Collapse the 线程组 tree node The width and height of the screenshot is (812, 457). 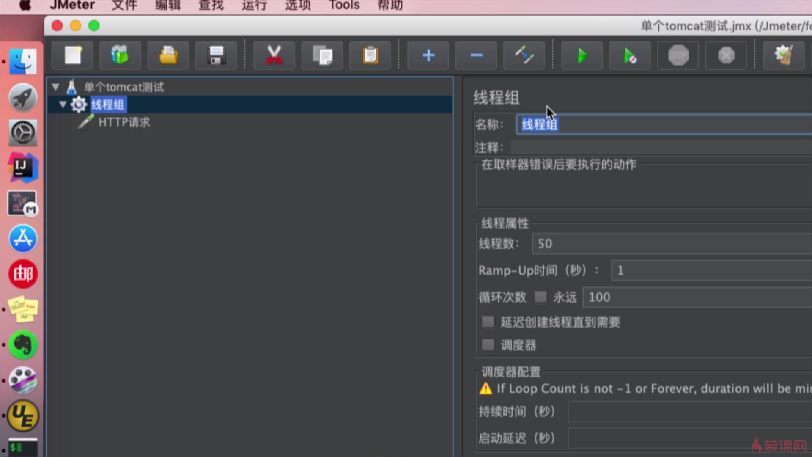[x=63, y=105]
